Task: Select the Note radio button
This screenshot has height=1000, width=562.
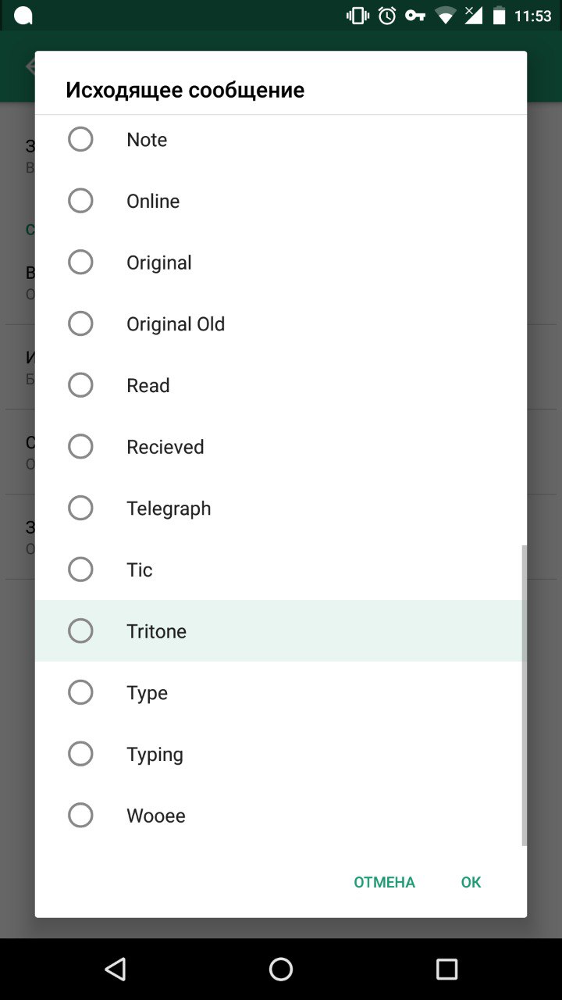Action: coord(80,140)
